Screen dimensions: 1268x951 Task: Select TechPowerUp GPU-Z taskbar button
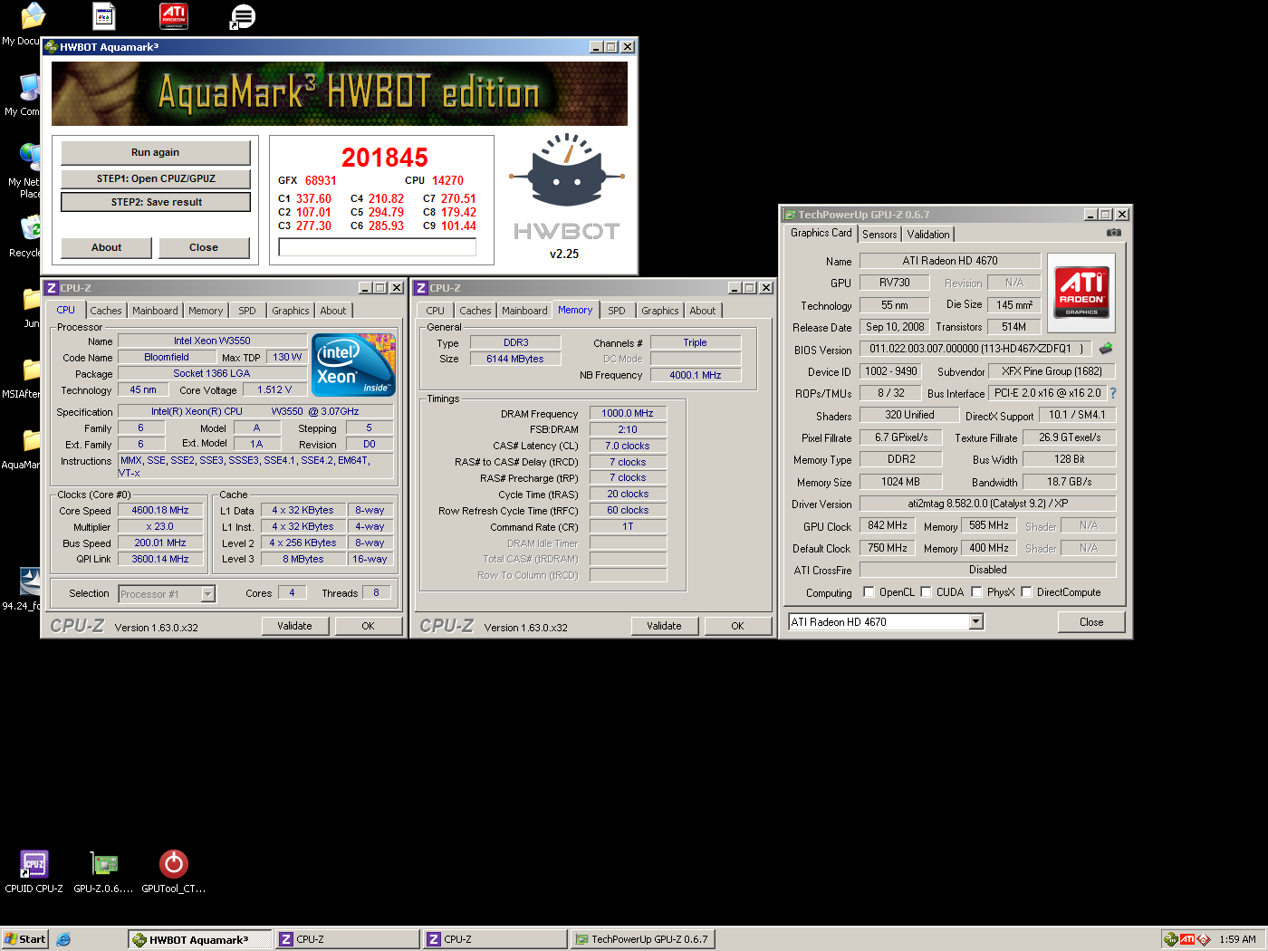click(x=642, y=939)
